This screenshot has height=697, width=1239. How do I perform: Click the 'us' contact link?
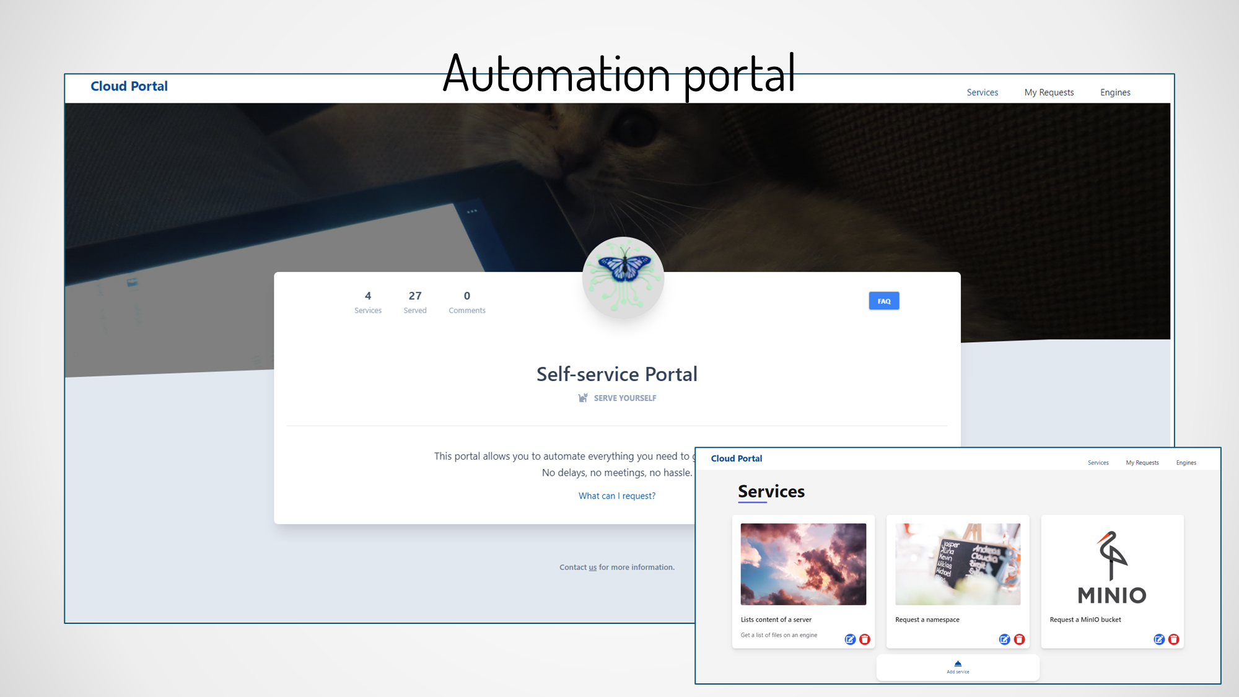tap(592, 568)
